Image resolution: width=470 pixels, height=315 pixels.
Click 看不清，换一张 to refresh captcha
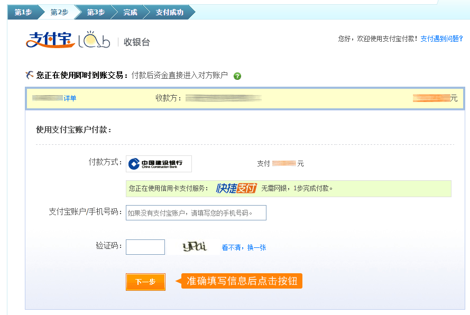click(244, 247)
